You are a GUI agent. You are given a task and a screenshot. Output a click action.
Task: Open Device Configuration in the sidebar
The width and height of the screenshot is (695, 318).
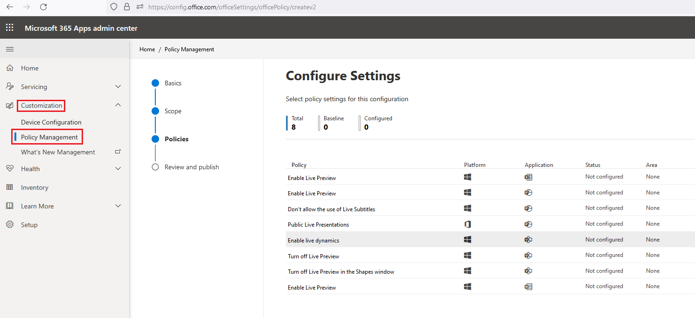(51, 122)
